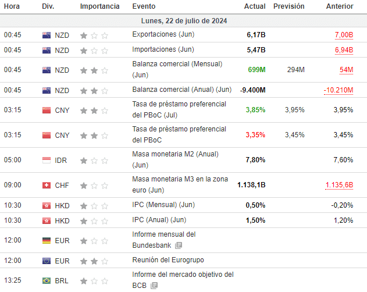The image size is (367, 292).
Task: Open IPC (Anual) (Jun) event
Action: coord(159,220)
